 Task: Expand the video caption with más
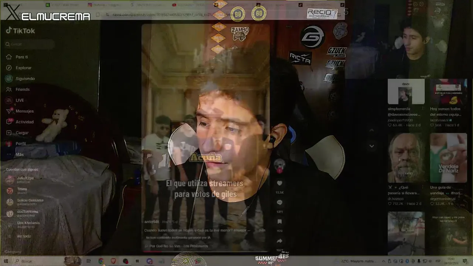tap(262, 230)
